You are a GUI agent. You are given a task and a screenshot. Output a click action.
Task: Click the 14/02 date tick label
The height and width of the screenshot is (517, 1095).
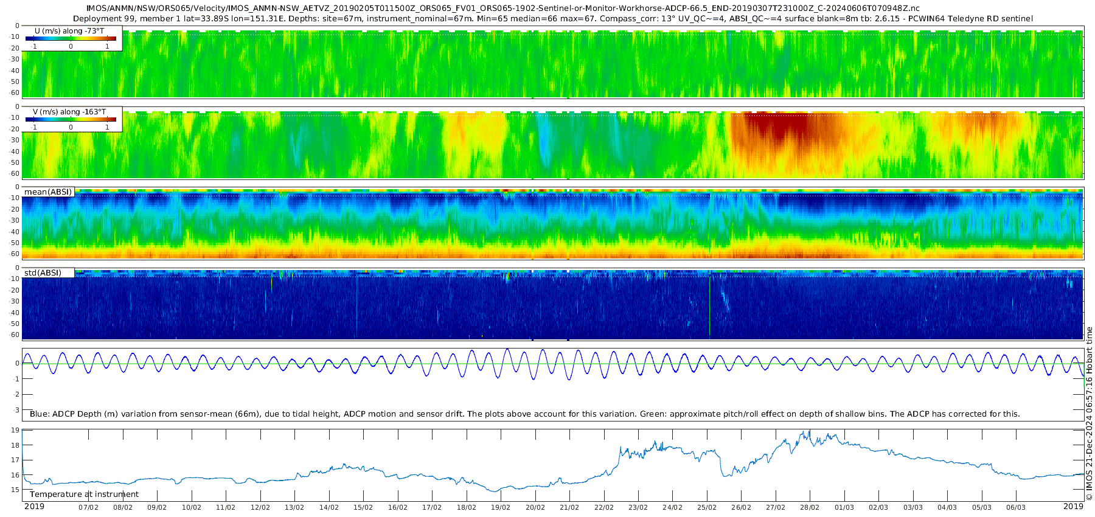tap(329, 507)
